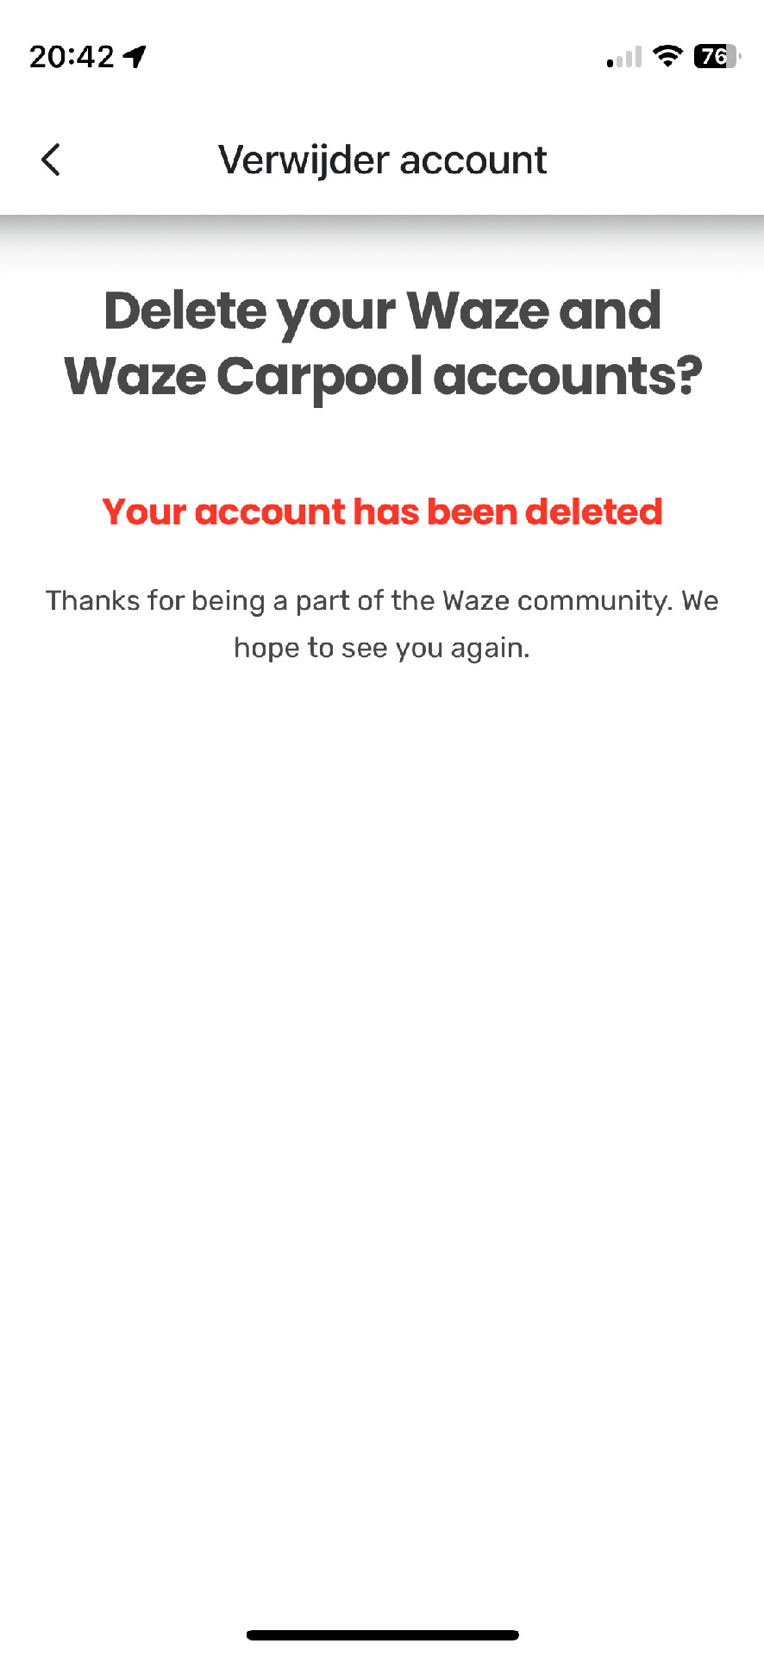The width and height of the screenshot is (764, 1656).
Task: Tap the location arrow status icon
Action: (135, 57)
